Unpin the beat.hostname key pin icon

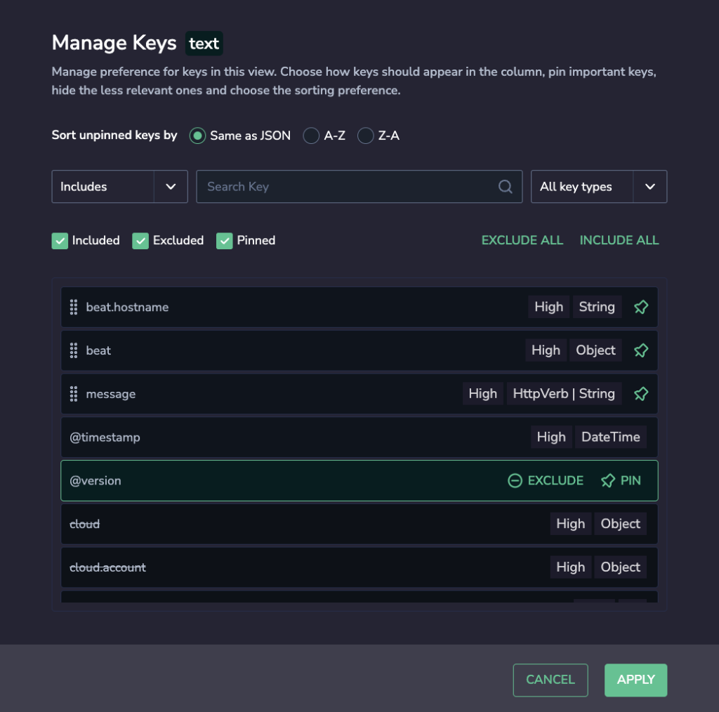tap(640, 307)
